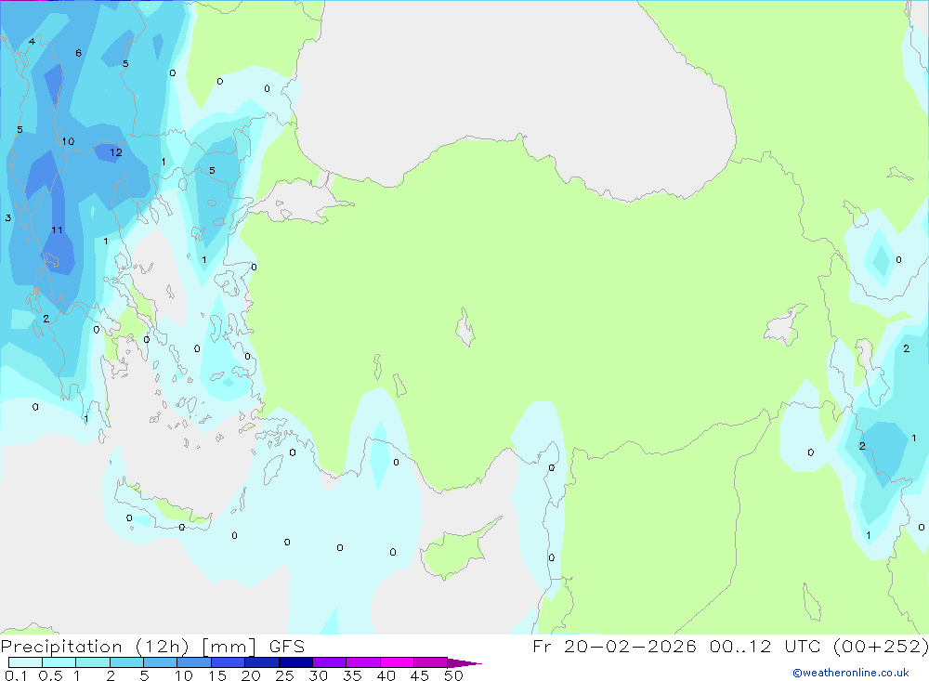Select the purple swatch between 30 and 35
Viewport: 929px width, 681px height.
(330, 662)
